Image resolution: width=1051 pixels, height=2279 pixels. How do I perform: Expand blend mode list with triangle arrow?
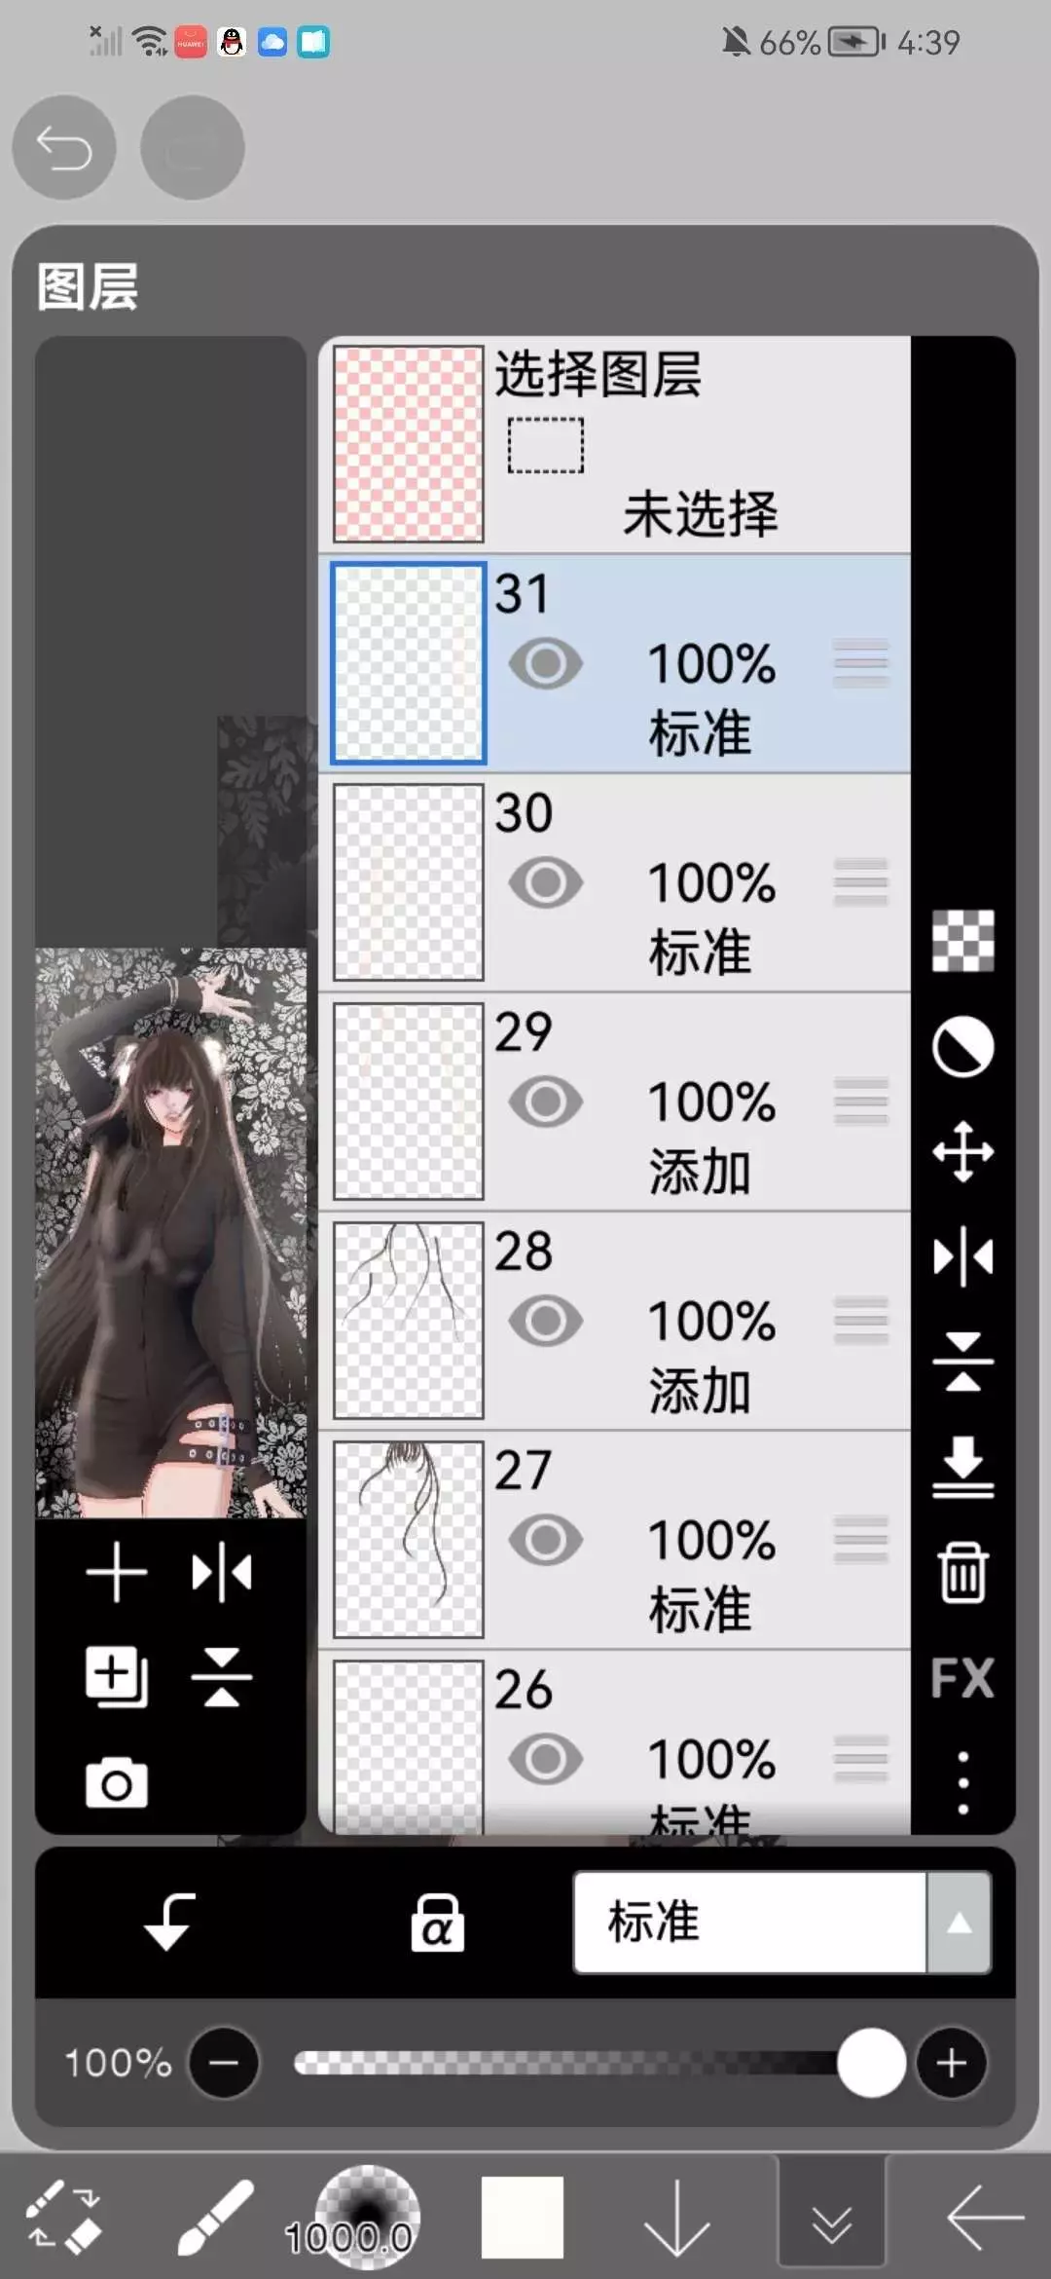click(960, 1923)
